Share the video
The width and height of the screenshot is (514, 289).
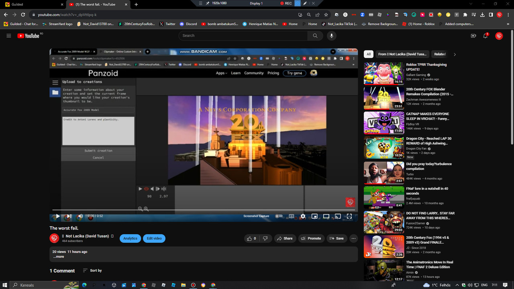coord(285,238)
